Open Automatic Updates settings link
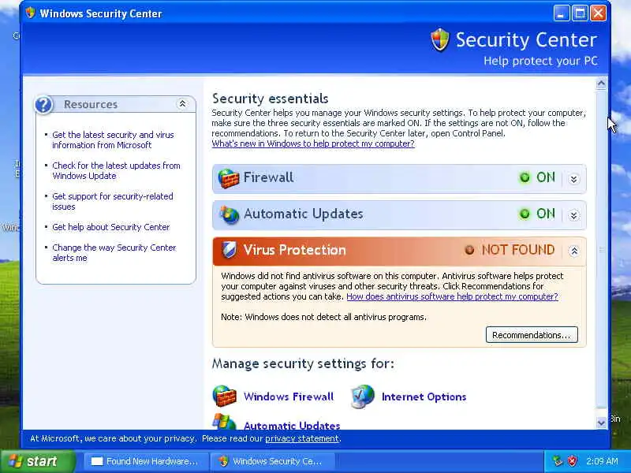Image resolution: width=631 pixels, height=473 pixels. coord(292,425)
